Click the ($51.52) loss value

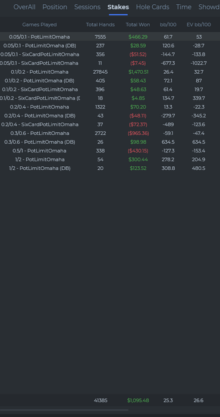[x=138, y=55]
